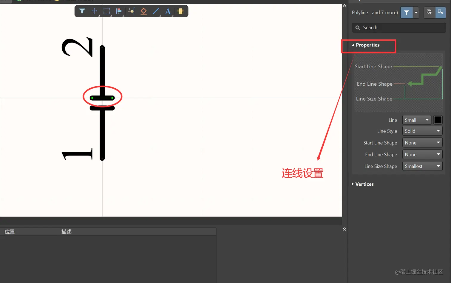Open the Start Line Shape dropdown
Image resolution: width=451 pixels, height=283 pixels.
[422, 143]
